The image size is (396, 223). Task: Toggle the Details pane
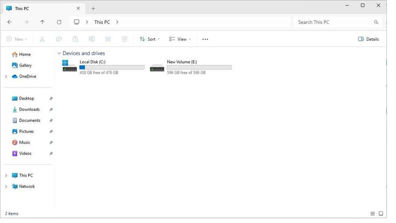tap(368, 39)
